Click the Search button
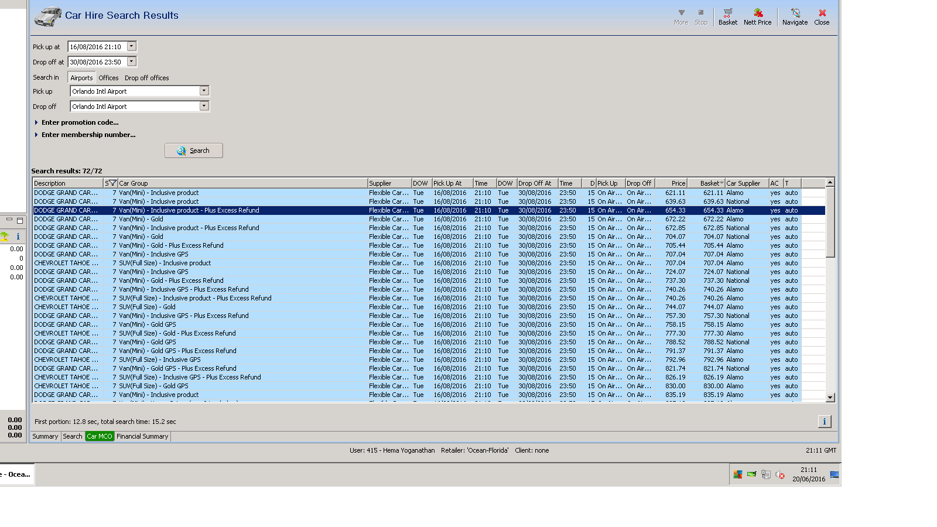 click(x=194, y=150)
